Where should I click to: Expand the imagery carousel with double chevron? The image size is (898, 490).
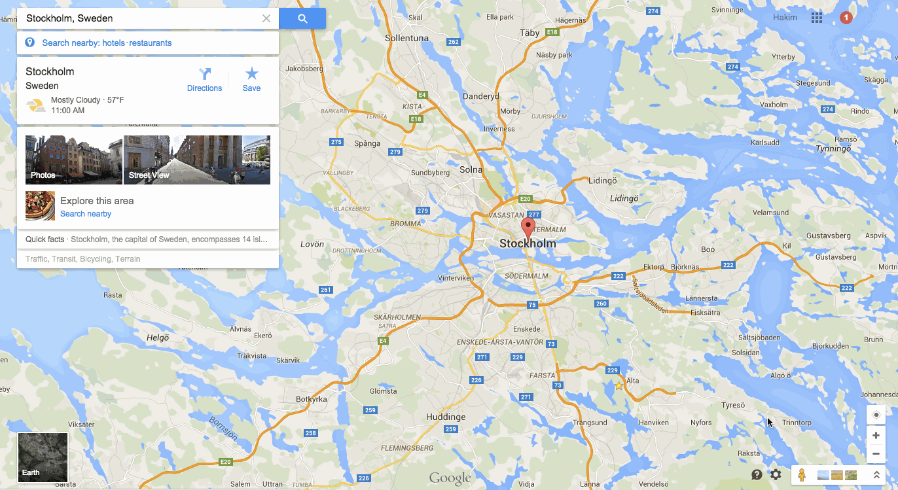(876, 475)
